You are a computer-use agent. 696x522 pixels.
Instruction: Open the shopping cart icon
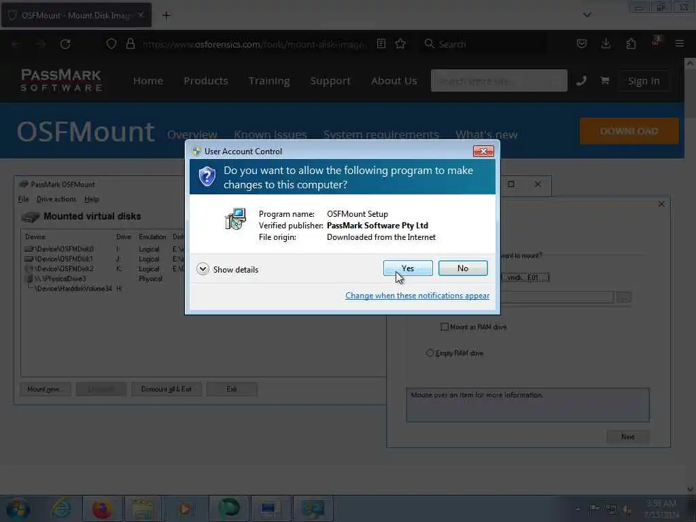tap(604, 81)
